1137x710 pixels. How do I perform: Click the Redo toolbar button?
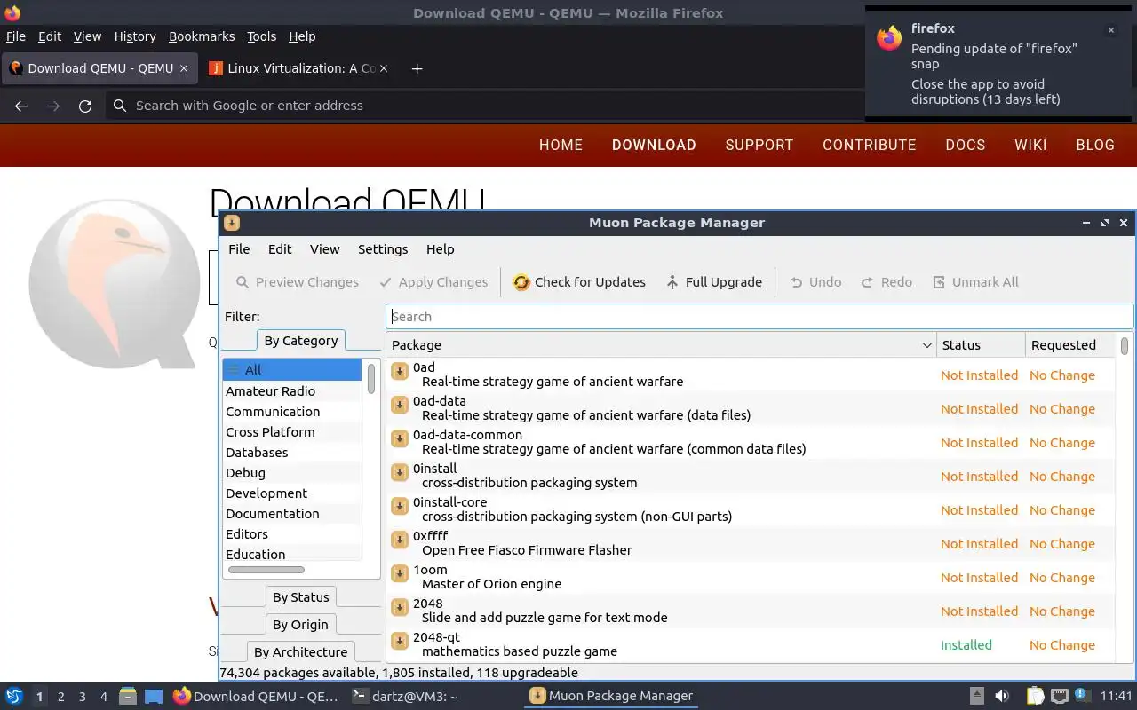tap(887, 282)
